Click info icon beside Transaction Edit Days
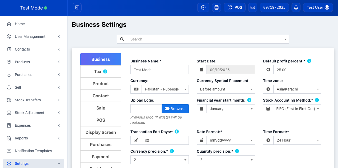This screenshot has width=338, height=168. pos(177,131)
